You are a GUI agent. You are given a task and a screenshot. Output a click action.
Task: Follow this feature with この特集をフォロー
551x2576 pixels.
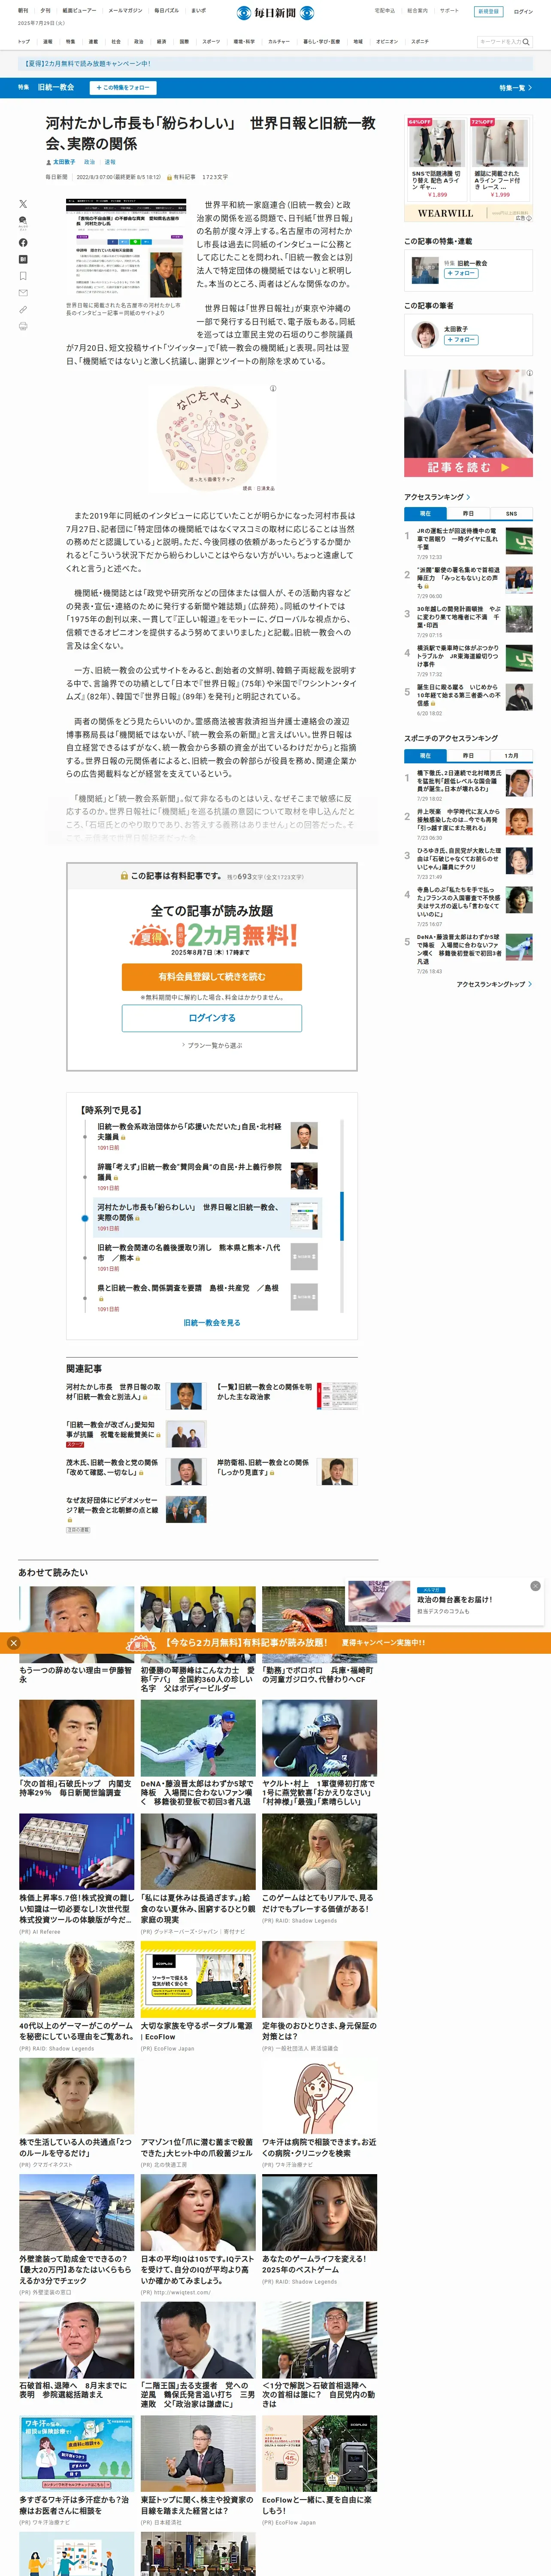123,88
